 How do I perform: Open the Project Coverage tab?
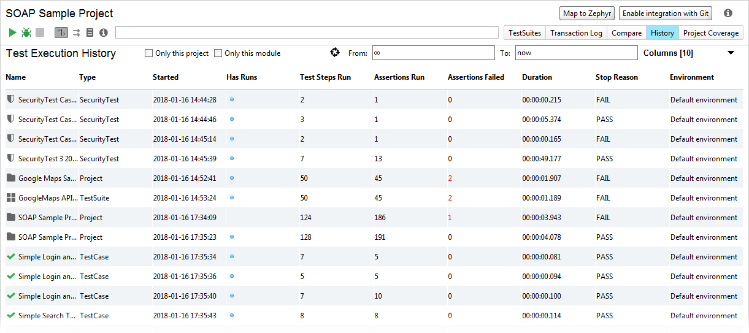(x=710, y=33)
